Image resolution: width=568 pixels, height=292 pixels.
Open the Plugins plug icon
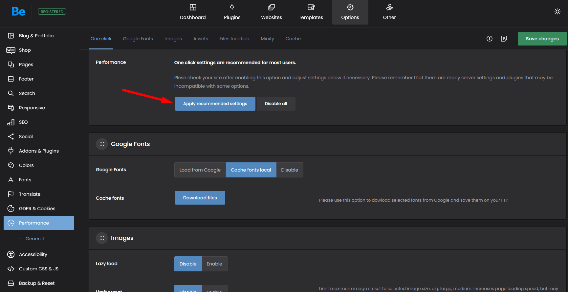[232, 7]
